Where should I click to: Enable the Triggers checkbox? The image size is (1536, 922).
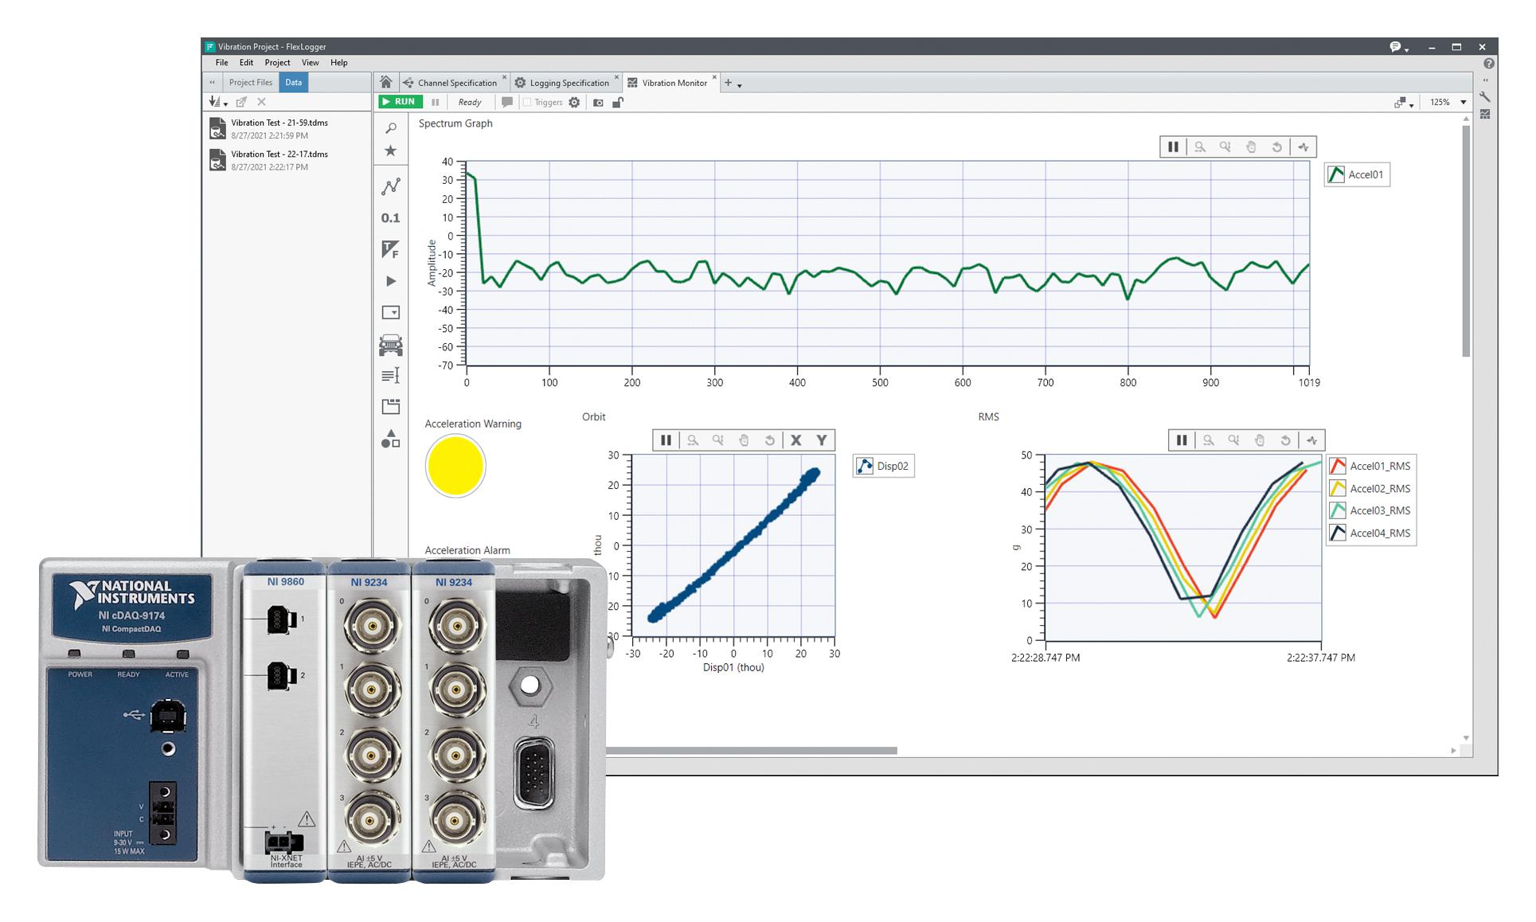pos(527,102)
